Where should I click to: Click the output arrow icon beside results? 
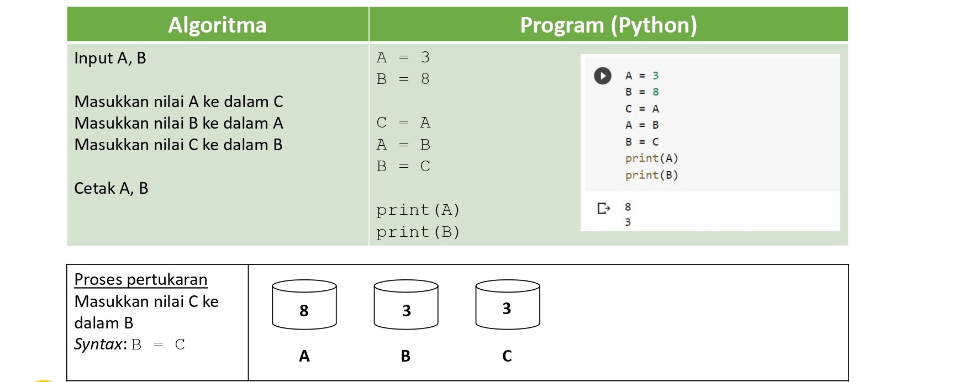point(604,208)
